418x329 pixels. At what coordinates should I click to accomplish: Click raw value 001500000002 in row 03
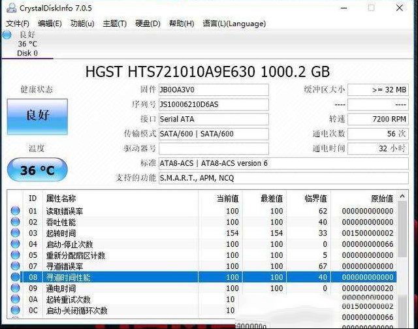(368, 233)
